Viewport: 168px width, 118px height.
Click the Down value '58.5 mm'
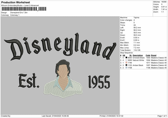coord(137,35)
